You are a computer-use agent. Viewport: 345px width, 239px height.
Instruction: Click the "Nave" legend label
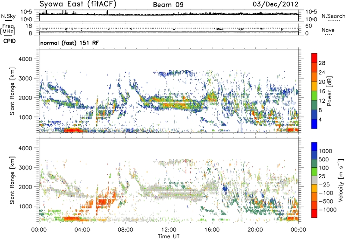(x=328, y=30)
